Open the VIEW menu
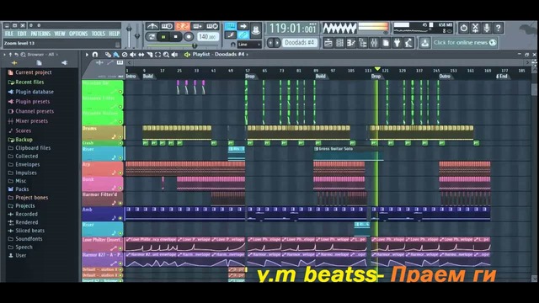The width and height of the screenshot is (539, 303). tap(60, 34)
